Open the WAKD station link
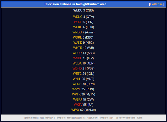The width and height of the screenshot is (167, 122). tap(78, 43)
